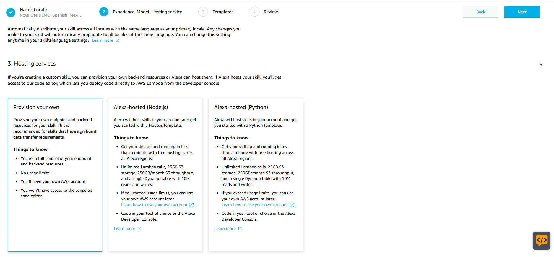Click the step 3 Templates circle icon
The image size is (554, 257).
point(203,12)
